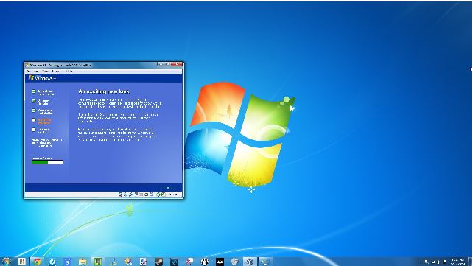Click the black and white figure taskbar icon
473x266 pixels.
click(x=205, y=262)
